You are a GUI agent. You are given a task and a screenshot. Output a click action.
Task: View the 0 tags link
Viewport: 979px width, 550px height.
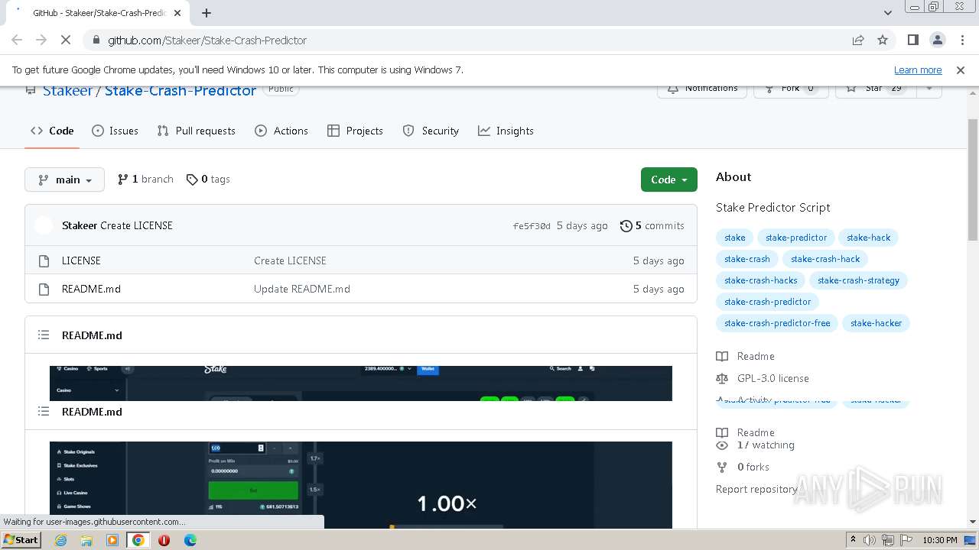tap(208, 180)
